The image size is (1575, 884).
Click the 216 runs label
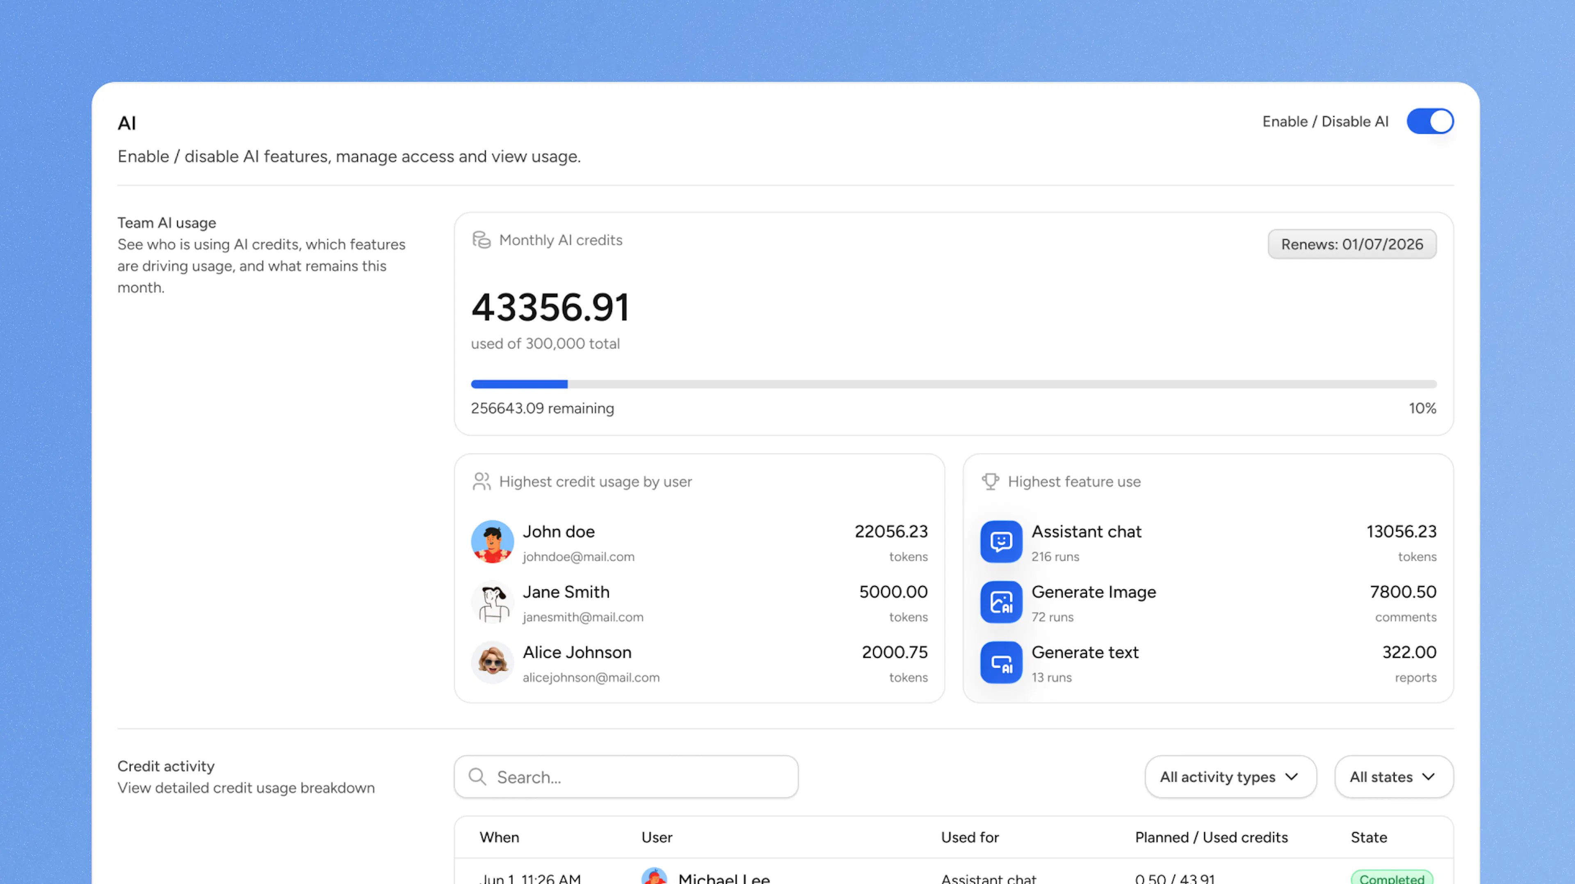click(1055, 557)
